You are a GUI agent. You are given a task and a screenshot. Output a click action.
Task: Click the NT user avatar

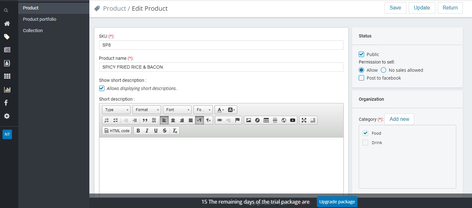pos(7,134)
